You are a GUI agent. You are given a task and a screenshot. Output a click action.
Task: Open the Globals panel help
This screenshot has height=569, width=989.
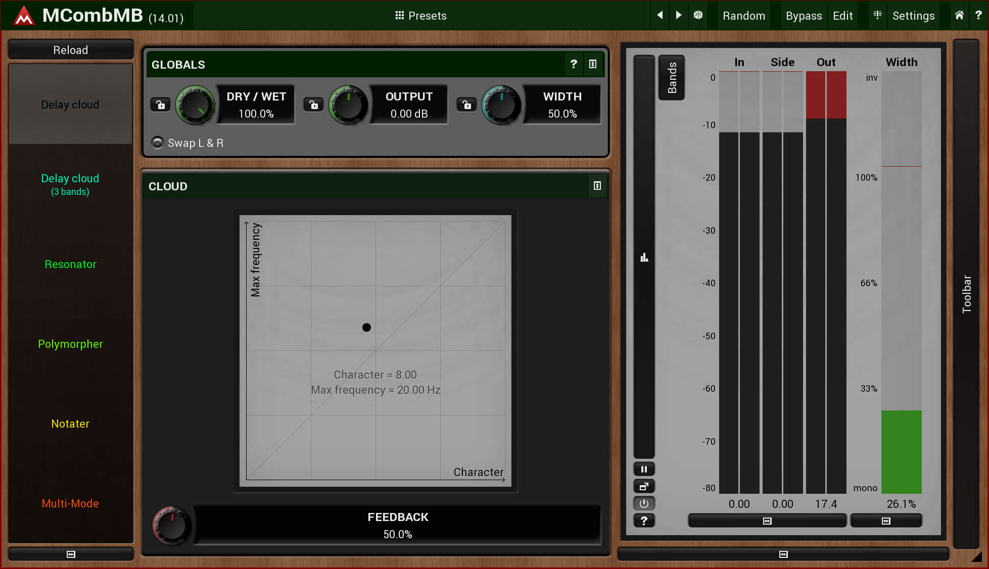tap(573, 64)
